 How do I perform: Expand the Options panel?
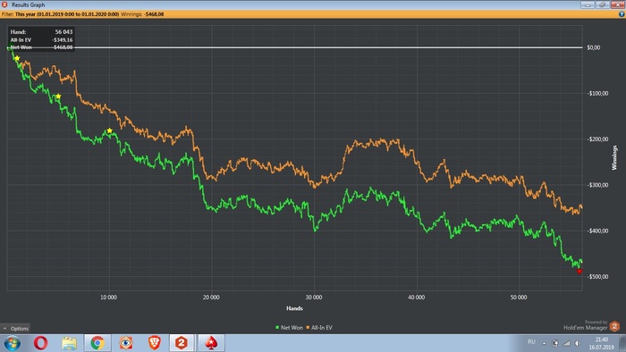pos(15,329)
